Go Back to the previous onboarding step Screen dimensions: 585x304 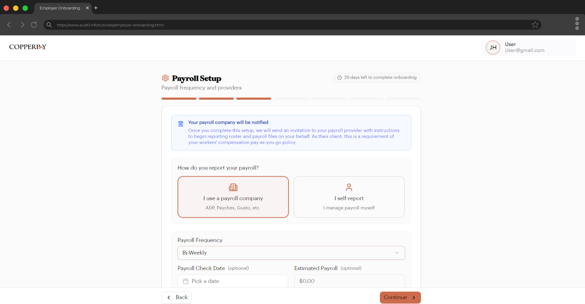(177, 297)
